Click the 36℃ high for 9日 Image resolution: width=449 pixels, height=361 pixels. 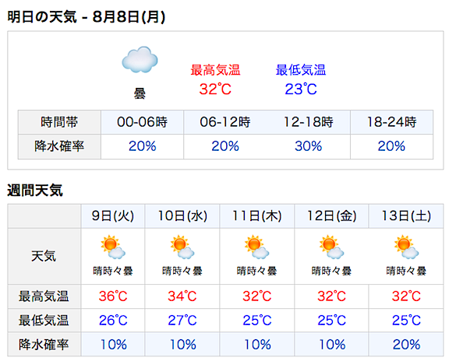tap(113, 296)
